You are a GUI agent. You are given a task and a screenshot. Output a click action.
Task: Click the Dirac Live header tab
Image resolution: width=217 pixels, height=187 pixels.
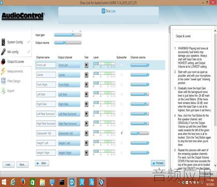[108, 11]
